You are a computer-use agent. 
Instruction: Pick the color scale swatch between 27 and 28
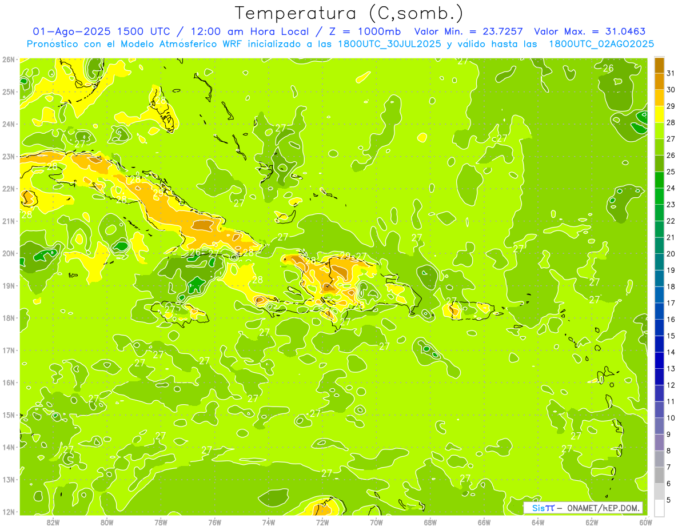click(659, 131)
